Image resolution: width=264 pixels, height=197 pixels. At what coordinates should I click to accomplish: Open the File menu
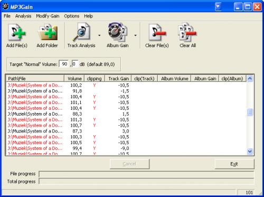[7, 16]
